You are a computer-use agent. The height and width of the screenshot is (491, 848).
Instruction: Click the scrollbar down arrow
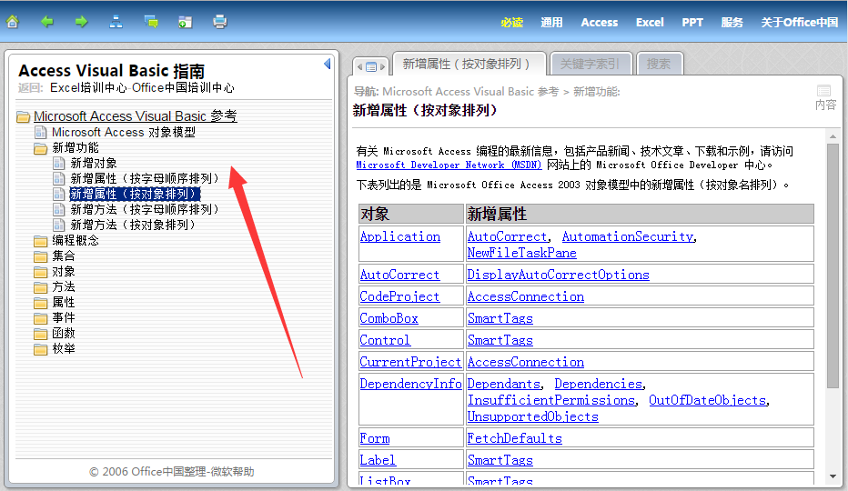(x=833, y=476)
